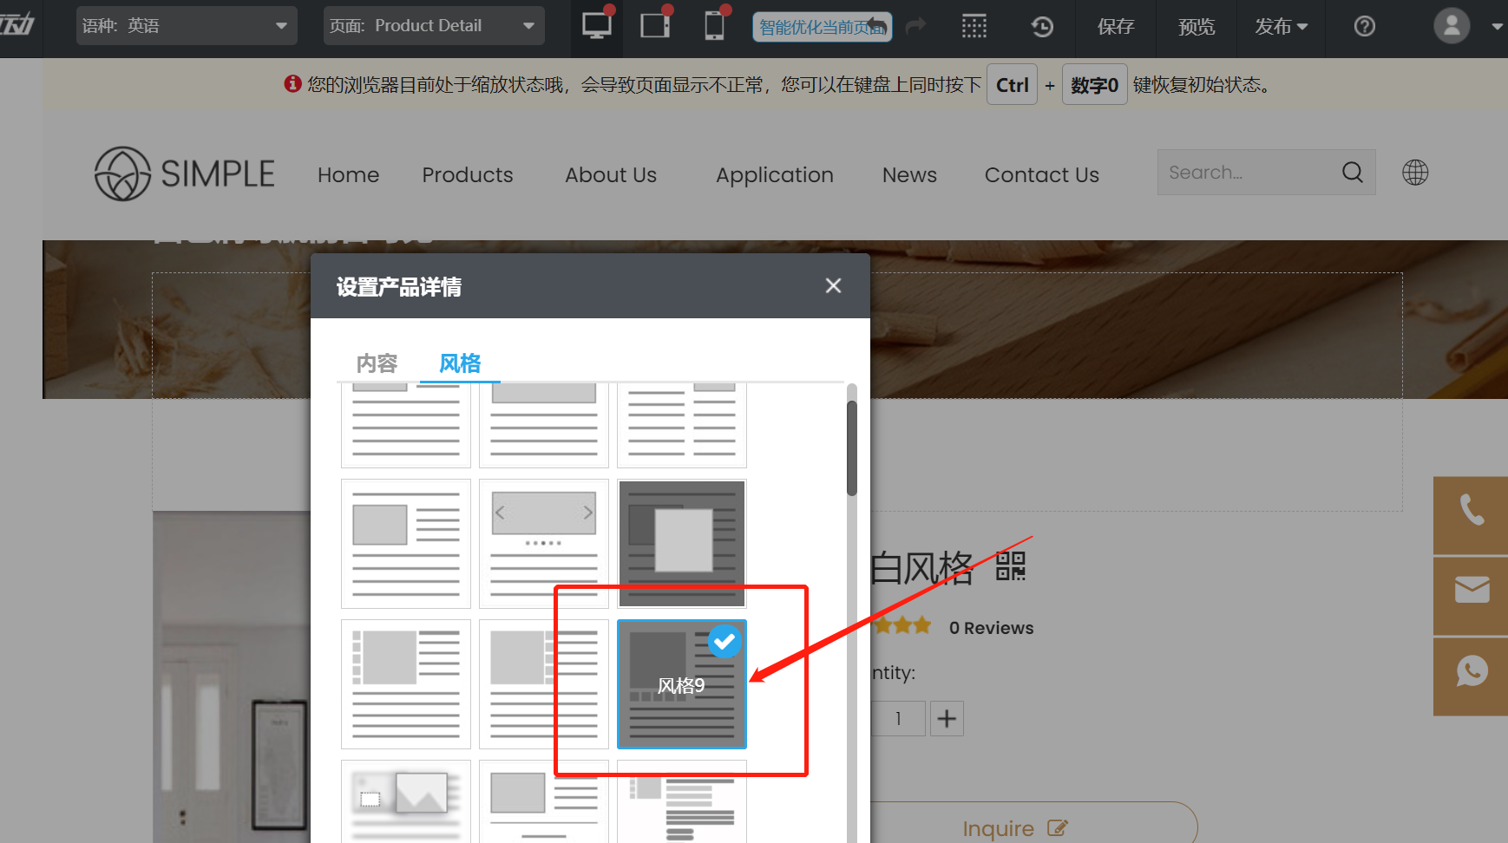Open the help question mark icon

(x=1364, y=26)
